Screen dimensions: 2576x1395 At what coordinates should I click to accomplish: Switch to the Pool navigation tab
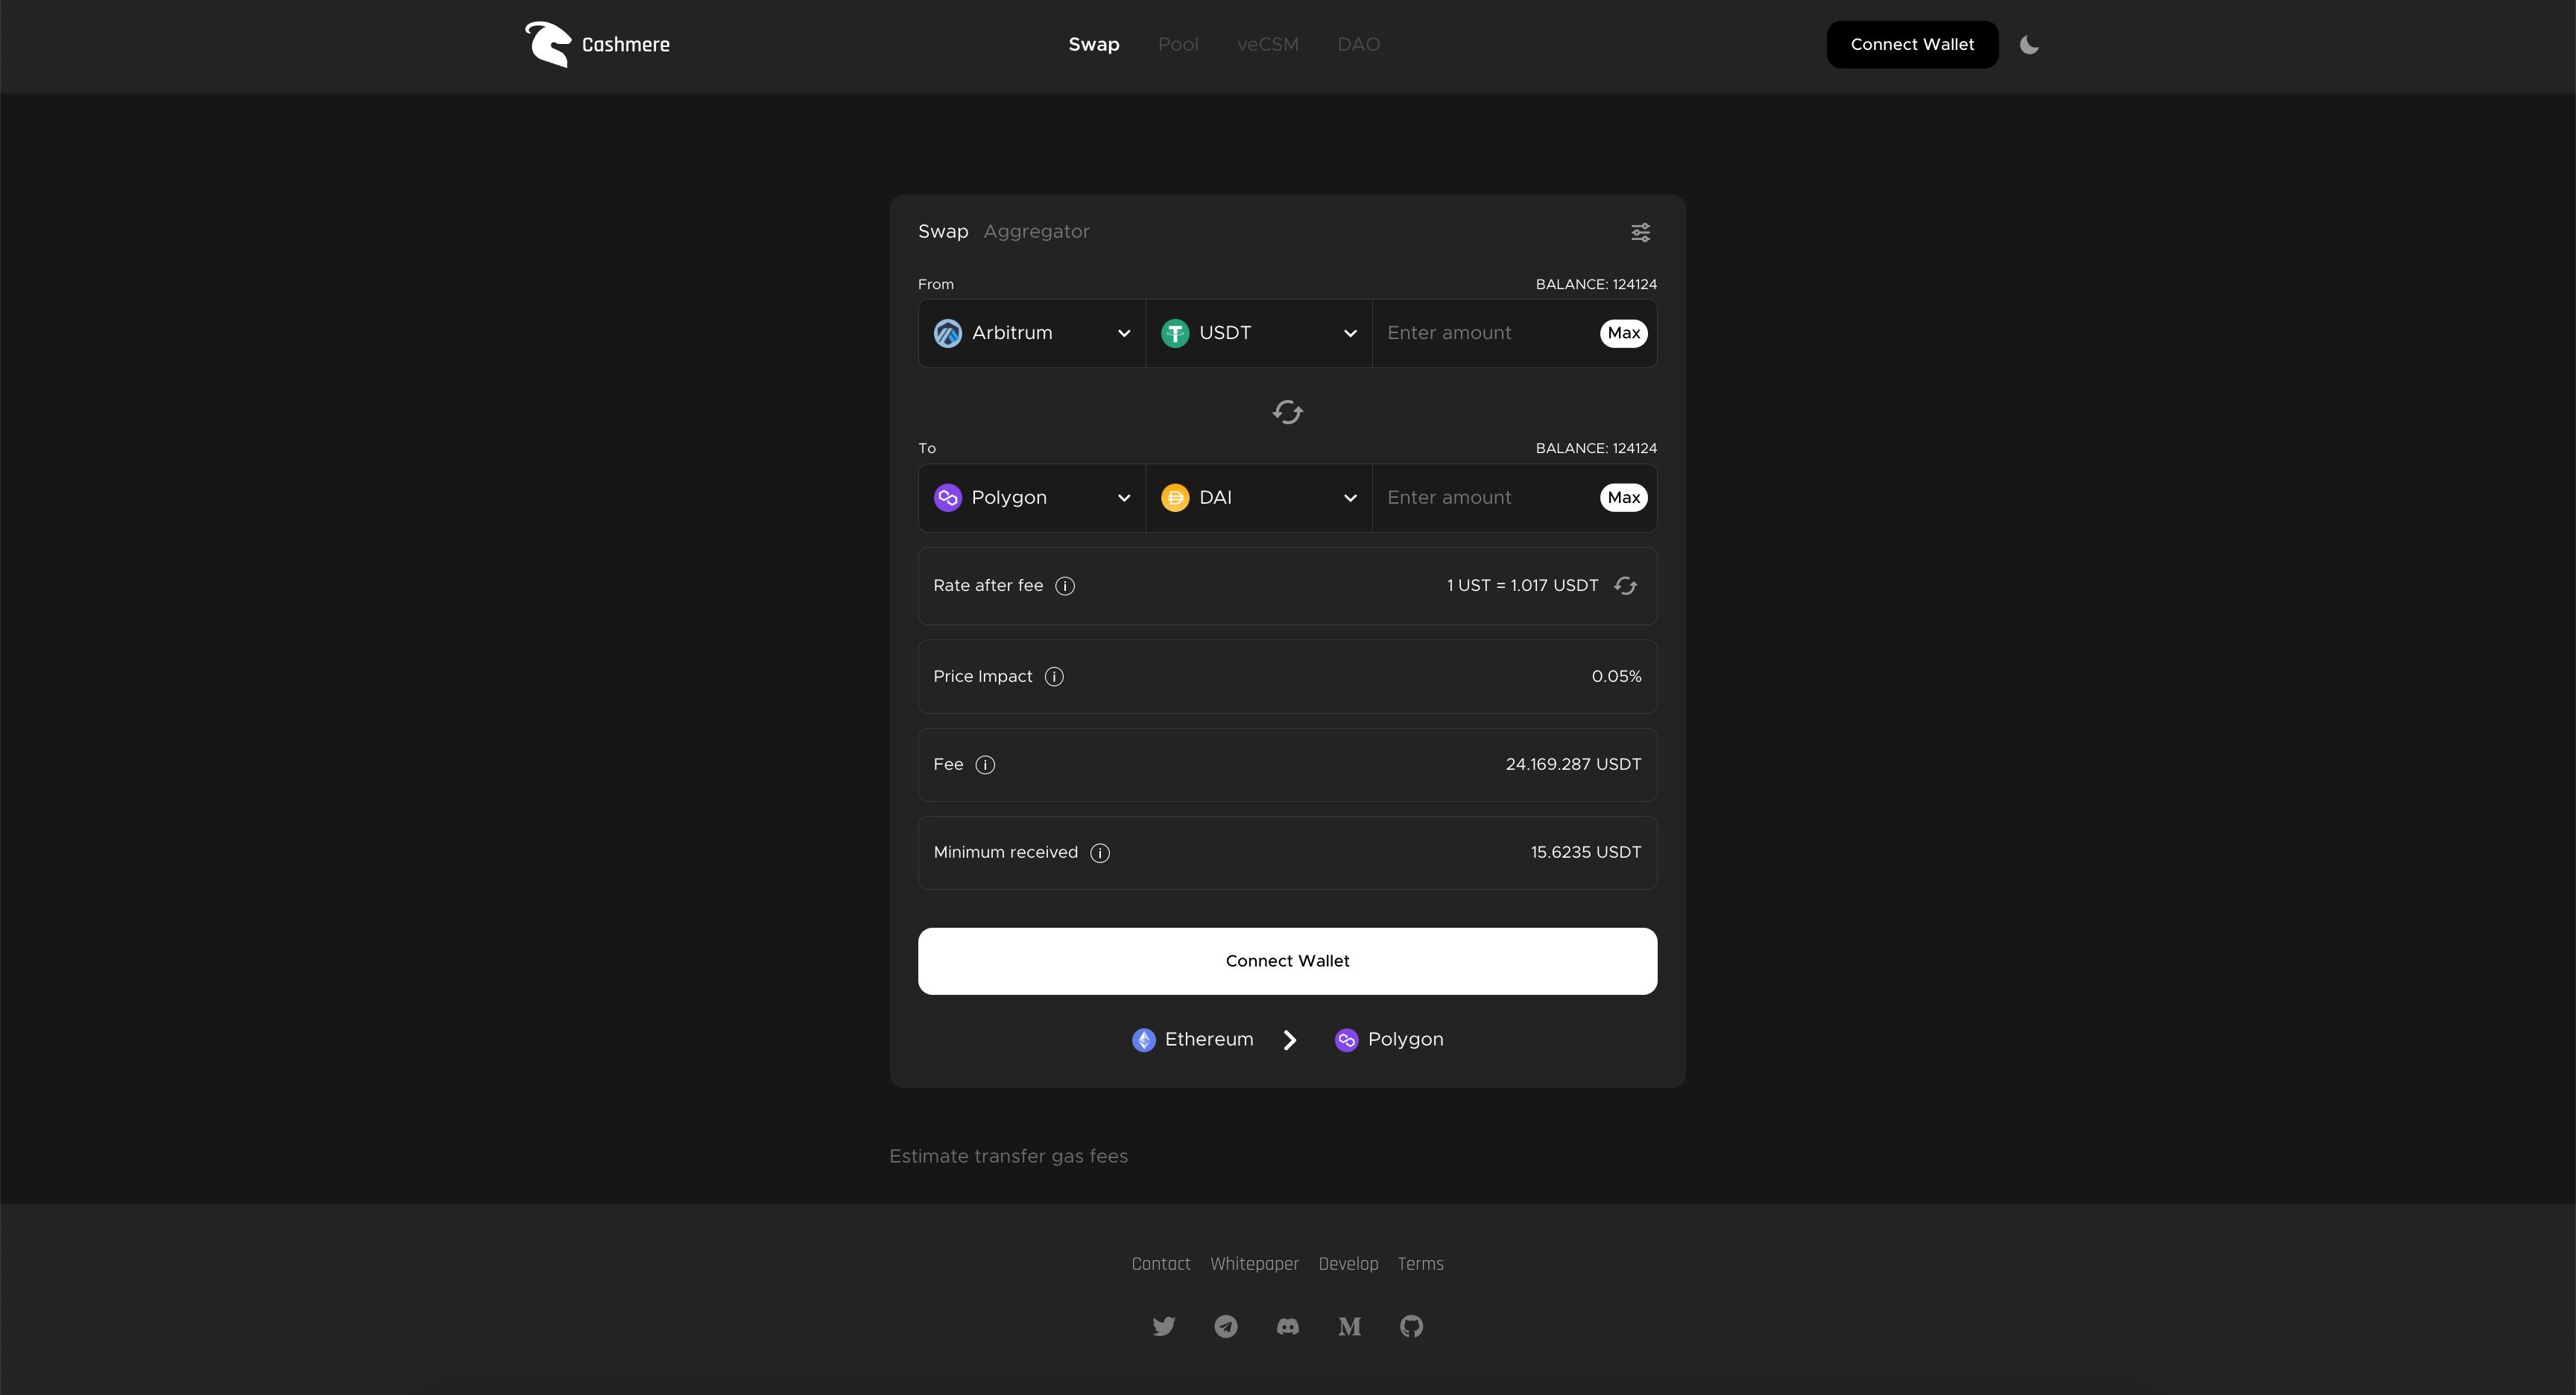pyautogui.click(x=1176, y=45)
